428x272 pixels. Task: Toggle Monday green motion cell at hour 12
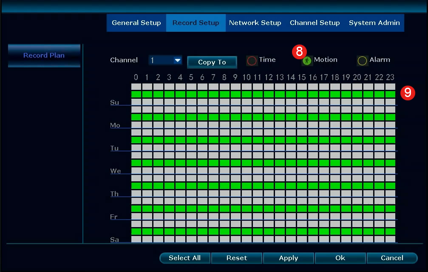pyautogui.click(x=269, y=117)
